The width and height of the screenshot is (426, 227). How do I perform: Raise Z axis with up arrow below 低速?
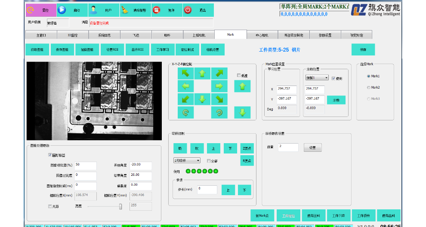click(242, 86)
